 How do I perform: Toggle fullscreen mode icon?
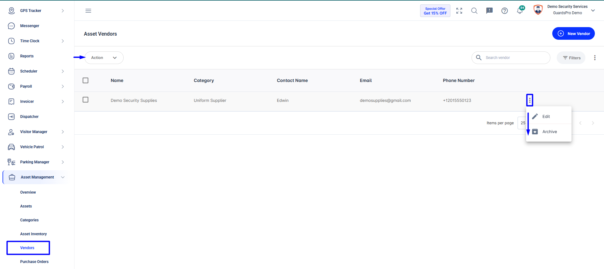(x=459, y=11)
